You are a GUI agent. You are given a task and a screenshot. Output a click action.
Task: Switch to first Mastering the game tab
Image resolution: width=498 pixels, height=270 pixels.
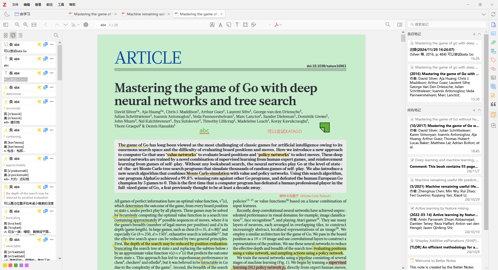(92, 14)
